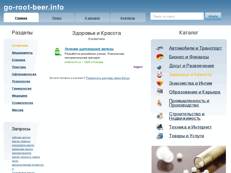The width and height of the screenshot is (231, 173).
Task: Click the pie chart icon for Бизнес и Финансы
Action: point(160,57)
